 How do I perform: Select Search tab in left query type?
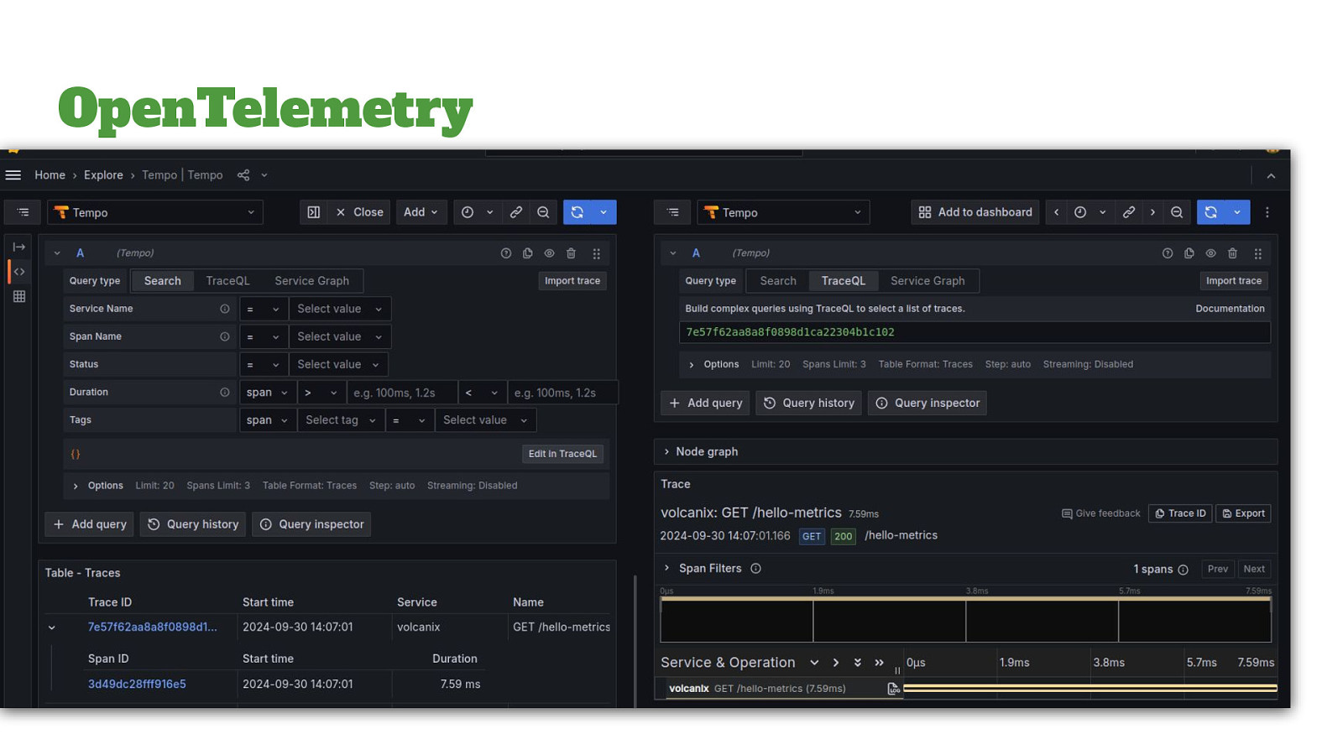click(x=163, y=281)
